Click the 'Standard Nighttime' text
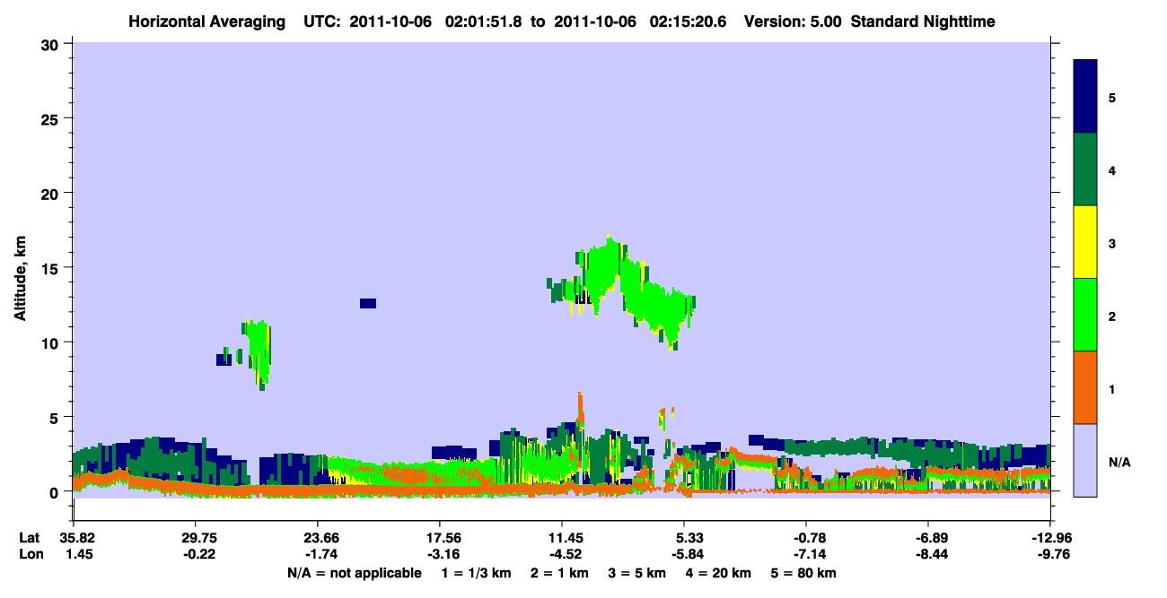 pyautogui.click(x=923, y=21)
